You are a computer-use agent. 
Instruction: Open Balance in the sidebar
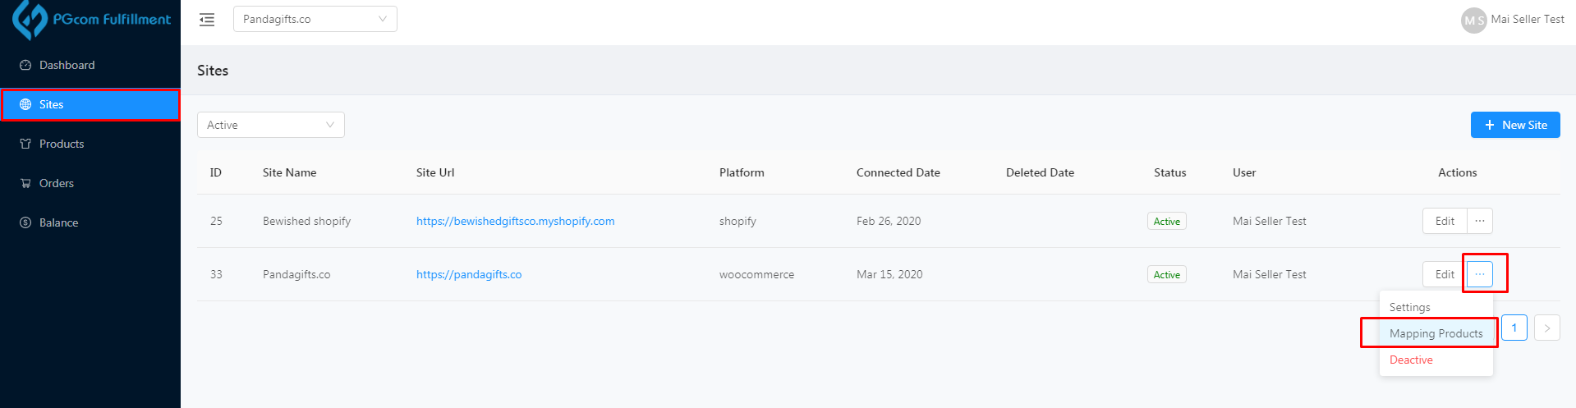58,222
